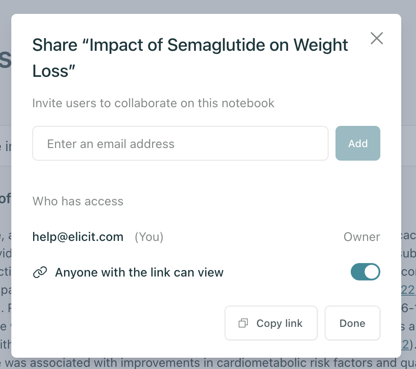Click the Add button

[x=358, y=143]
